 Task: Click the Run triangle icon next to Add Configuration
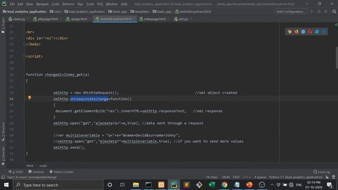pos(312,12)
